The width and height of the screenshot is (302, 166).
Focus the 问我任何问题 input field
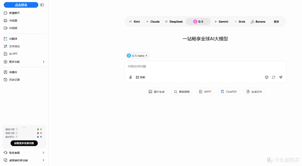coord(205,66)
